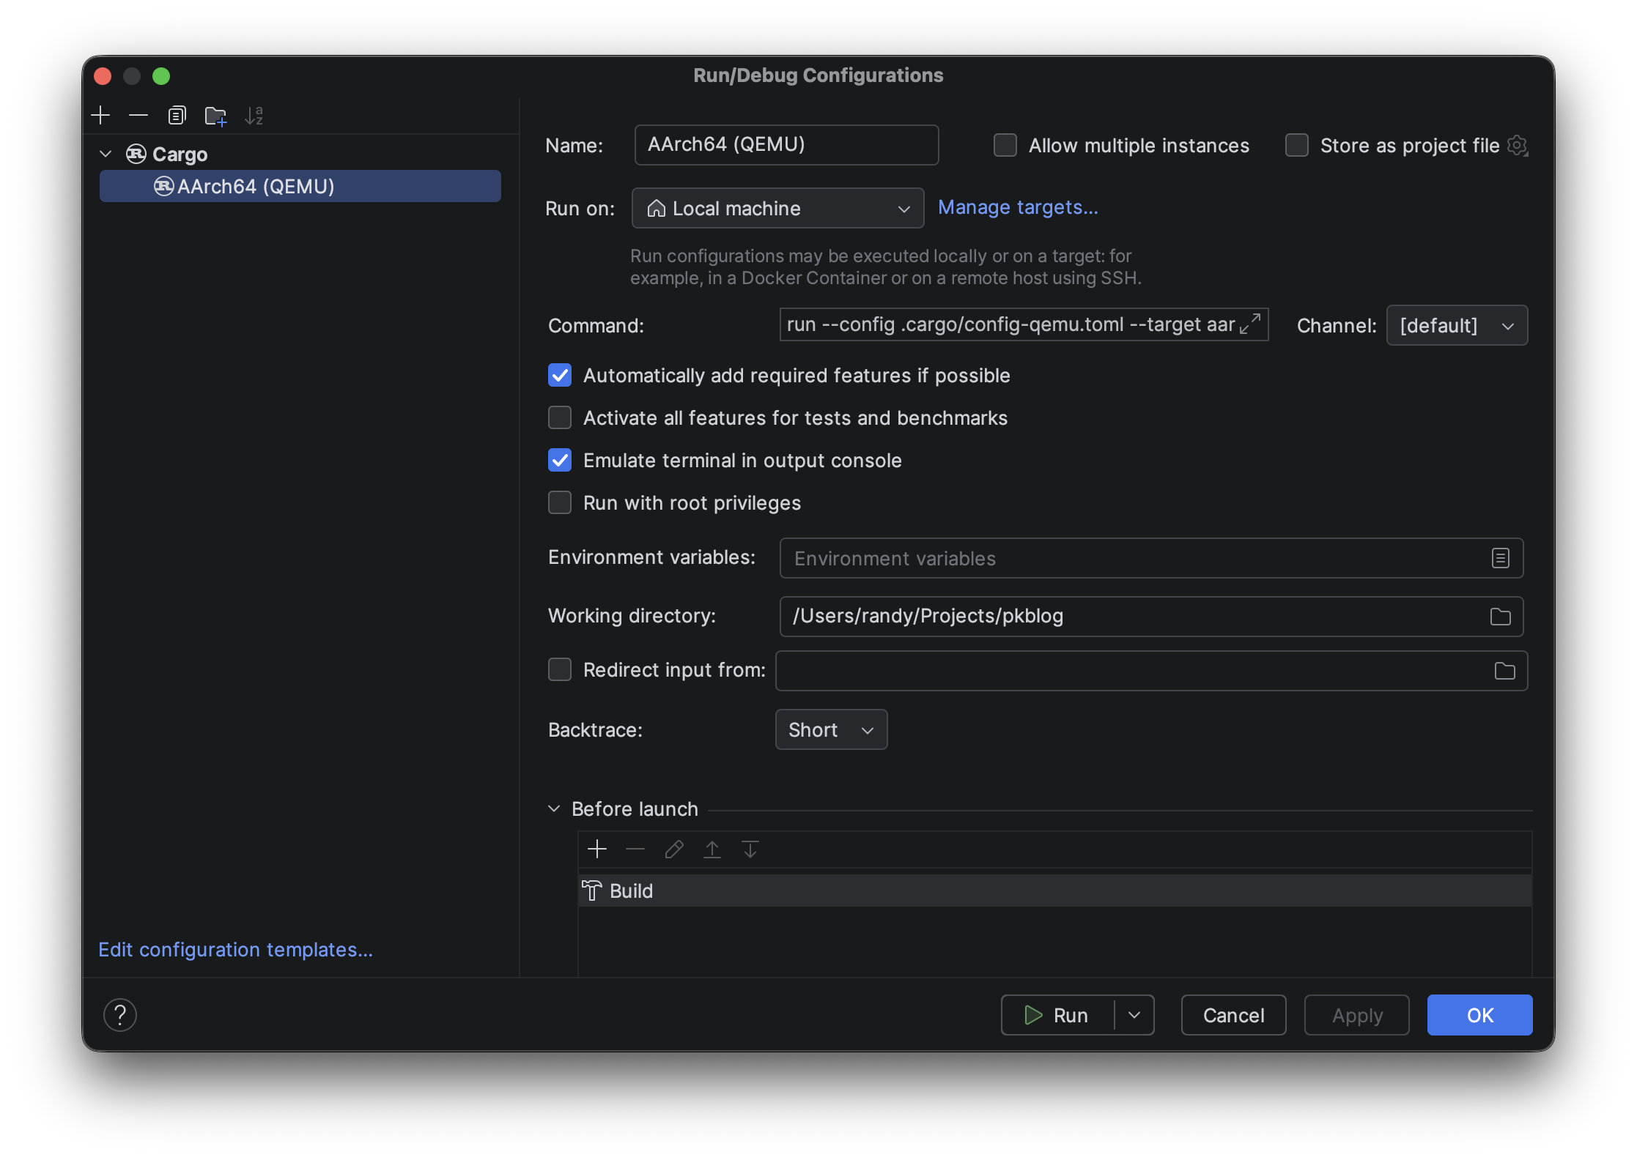Expand the Command field editor

click(1249, 324)
